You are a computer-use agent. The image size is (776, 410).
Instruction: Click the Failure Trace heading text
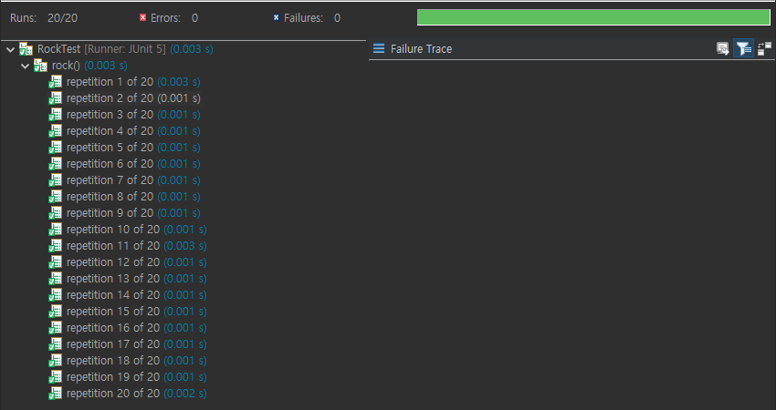click(421, 49)
